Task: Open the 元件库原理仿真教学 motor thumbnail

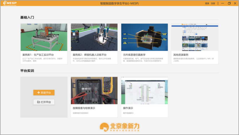Action: tap(144, 37)
